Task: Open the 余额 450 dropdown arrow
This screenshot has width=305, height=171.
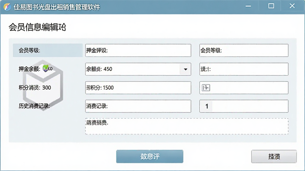Action: (x=185, y=69)
